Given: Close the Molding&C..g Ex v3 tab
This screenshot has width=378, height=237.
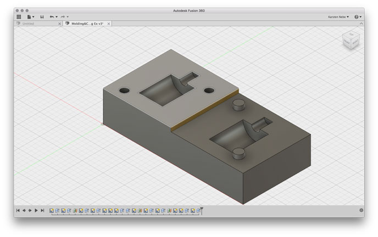Looking at the screenshot, I should click(109, 24).
